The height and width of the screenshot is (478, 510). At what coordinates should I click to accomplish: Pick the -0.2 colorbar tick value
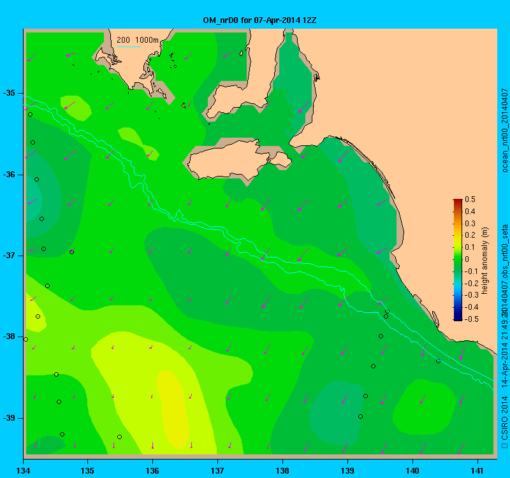click(x=471, y=283)
